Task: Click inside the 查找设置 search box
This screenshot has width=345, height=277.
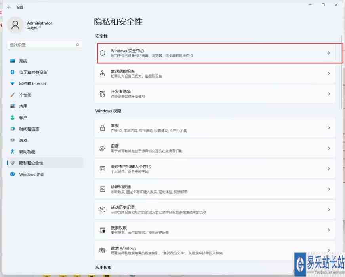Action: (x=44, y=46)
